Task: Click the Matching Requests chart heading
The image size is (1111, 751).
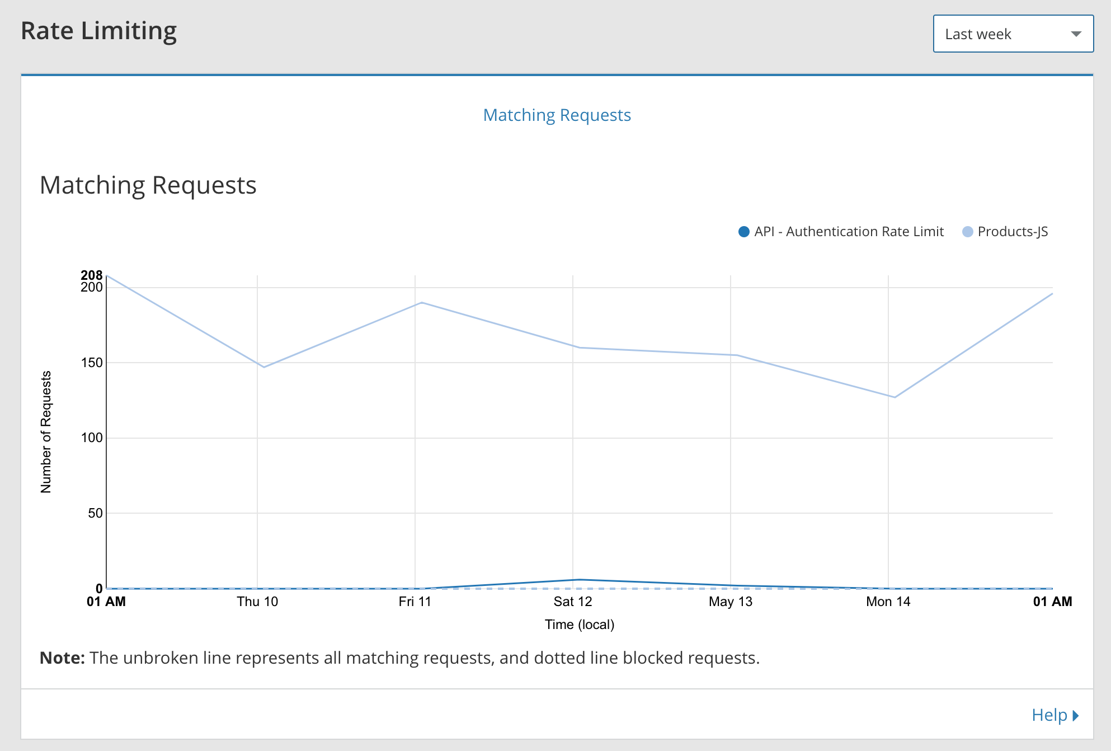Action: click(x=148, y=185)
